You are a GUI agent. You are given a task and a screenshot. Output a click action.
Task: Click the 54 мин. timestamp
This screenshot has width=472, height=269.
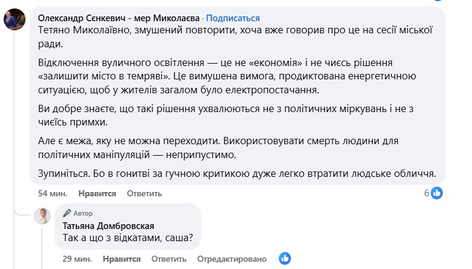52,193
